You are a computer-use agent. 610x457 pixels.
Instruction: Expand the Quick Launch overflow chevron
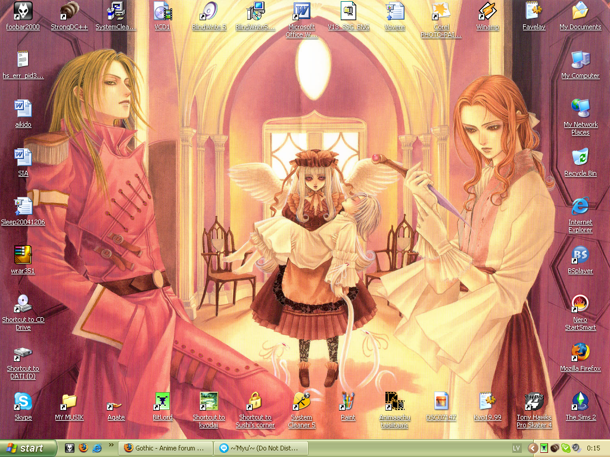[x=111, y=446]
